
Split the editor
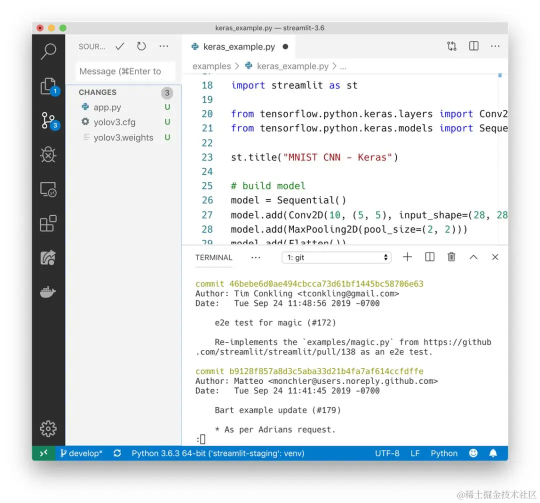(x=473, y=46)
